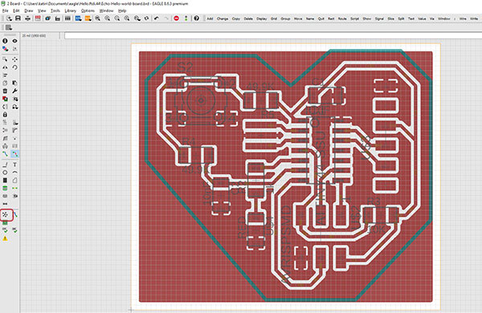This screenshot has height=313, width=482.
Task: Click the grid settings icon below toolbar
Action: [x=9, y=27]
